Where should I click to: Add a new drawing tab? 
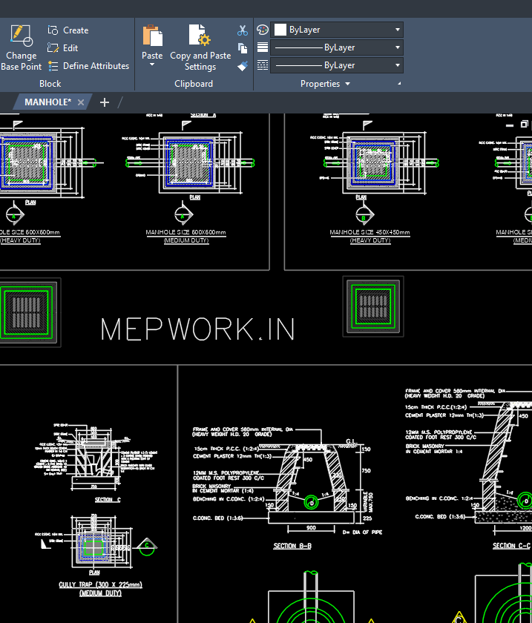tap(105, 102)
